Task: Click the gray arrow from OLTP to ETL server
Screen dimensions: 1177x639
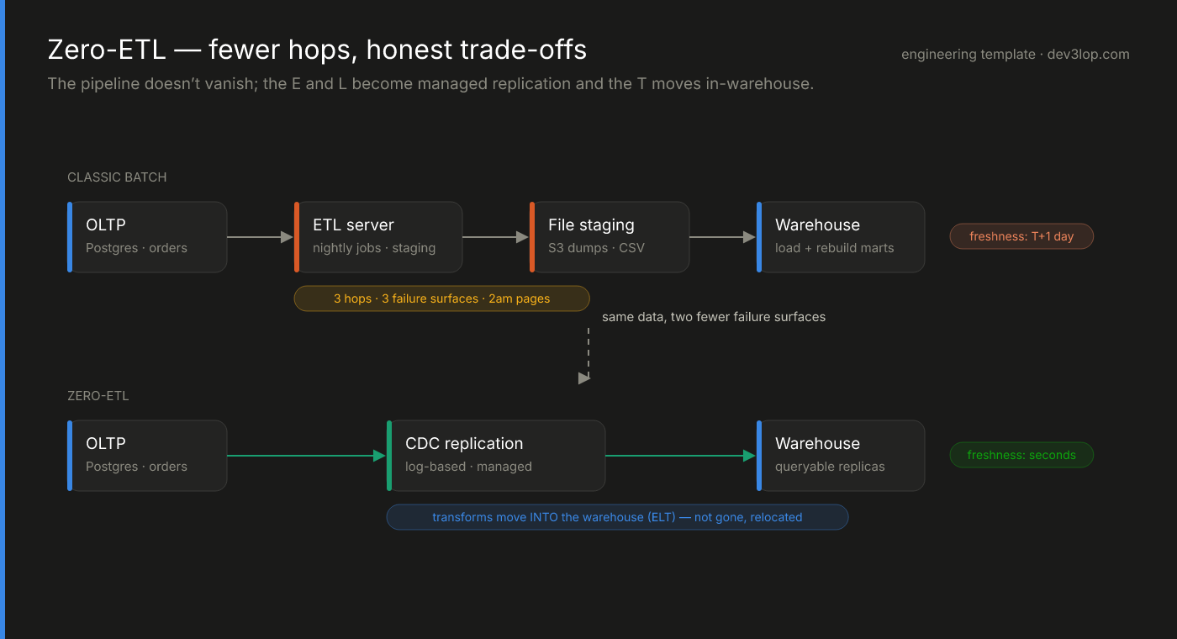Action: [x=261, y=237]
